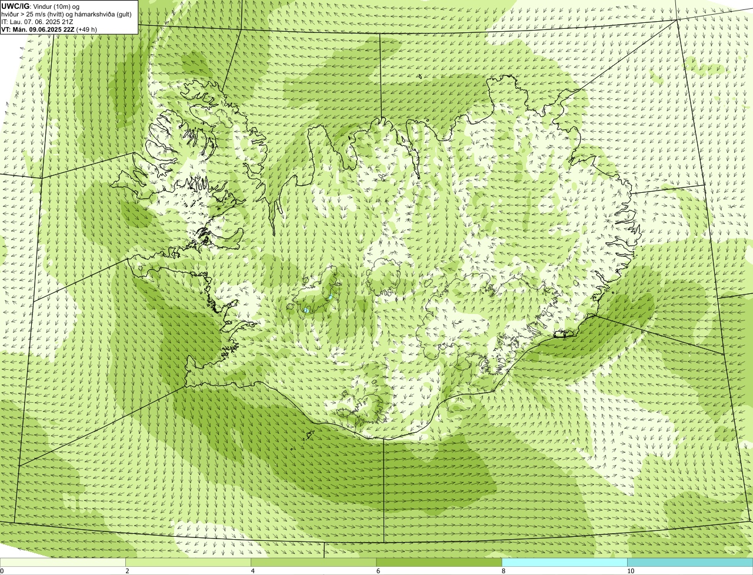The height and width of the screenshot is (575, 753).
Task: Click the scale label '6'
Action: coord(378,571)
